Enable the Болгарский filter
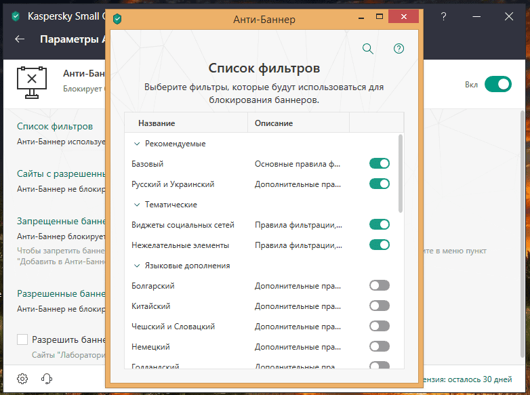The width and height of the screenshot is (530, 395). tap(380, 285)
